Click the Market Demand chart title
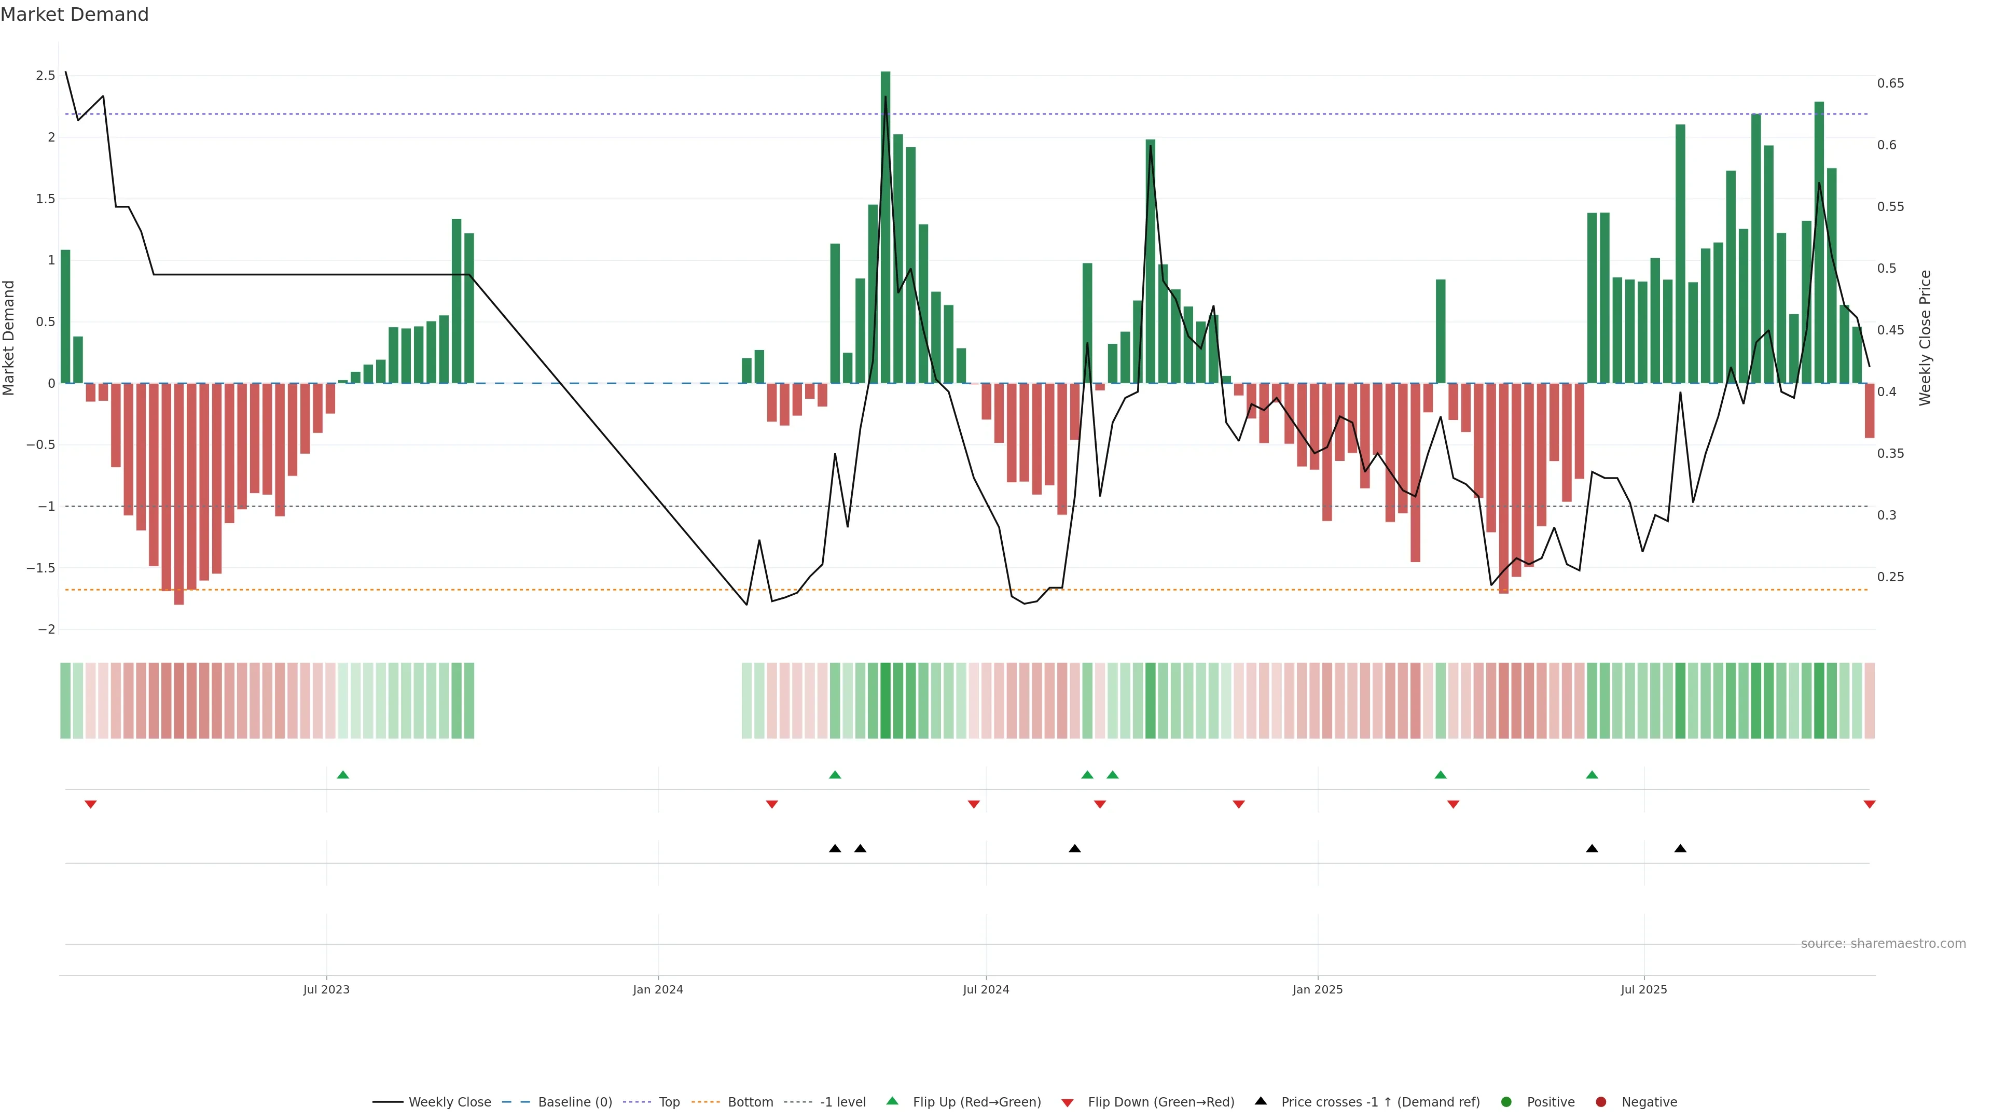The height and width of the screenshot is (1120, 1992). [74, 15]
